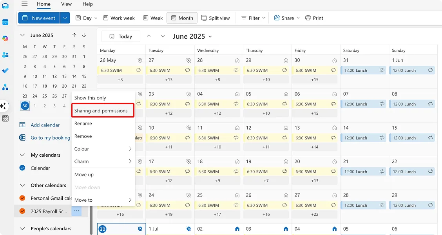Select Sharing and permissions menu entry
Image resolution: width=442 pixels, height=235 pixels.
point(101,111)
